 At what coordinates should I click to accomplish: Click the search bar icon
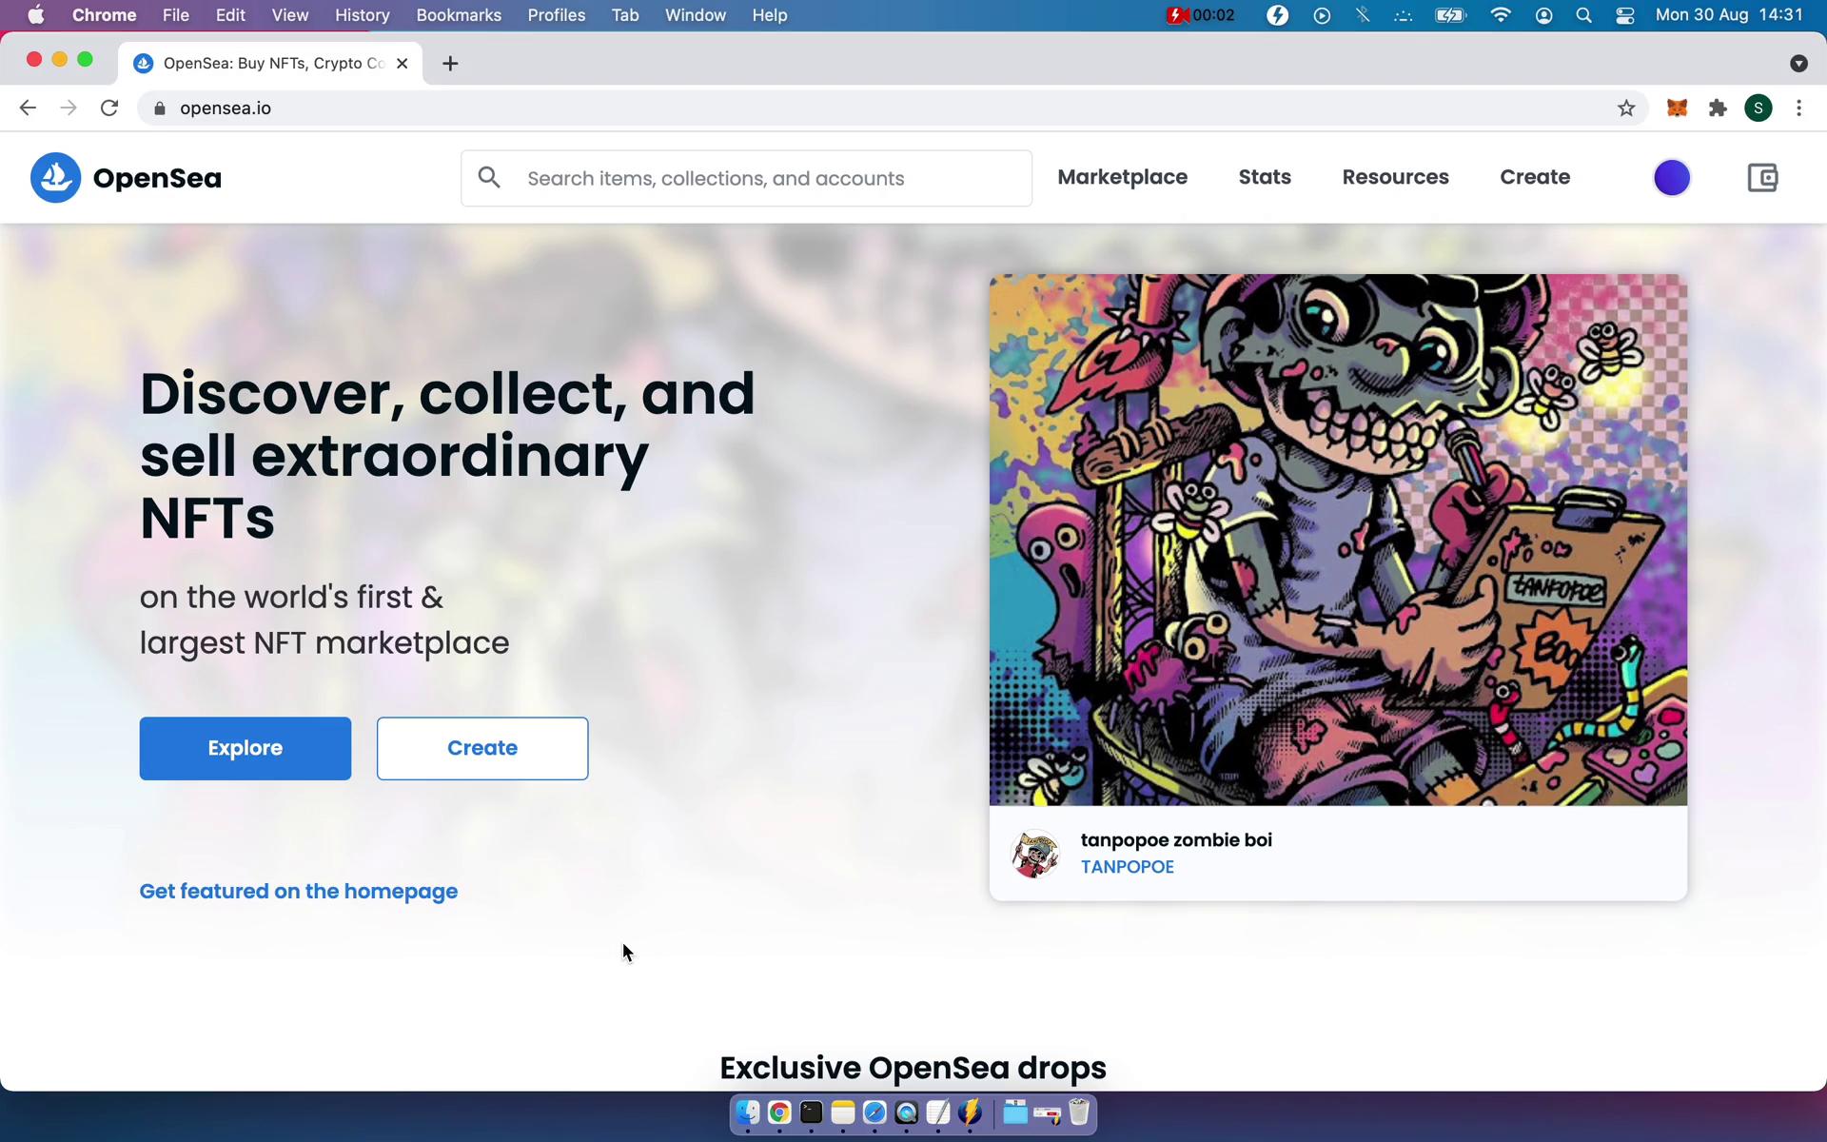[x=488, y=176]
